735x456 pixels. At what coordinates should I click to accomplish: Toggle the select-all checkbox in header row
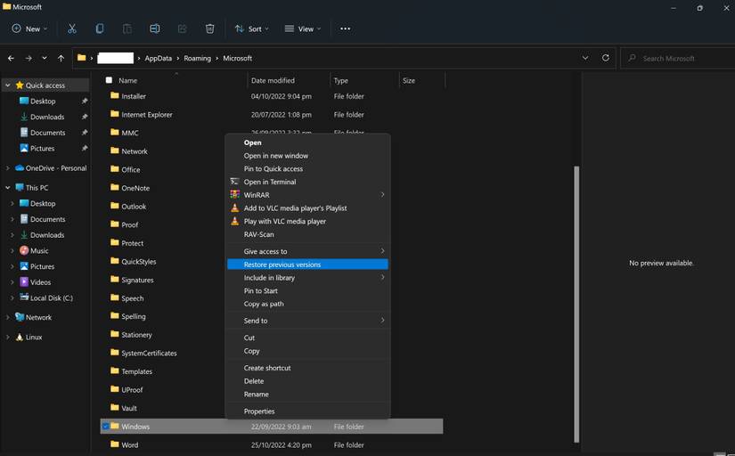109,80
